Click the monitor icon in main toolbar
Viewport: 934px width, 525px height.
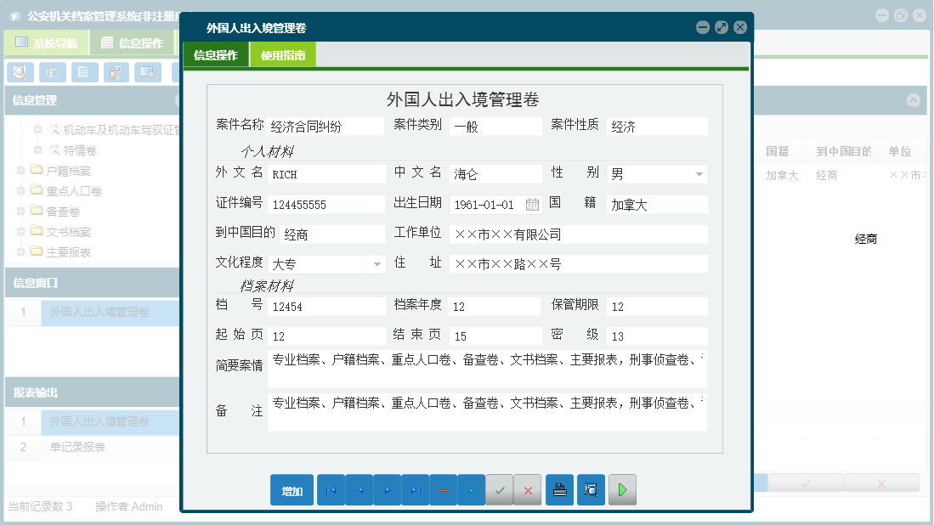148,72
